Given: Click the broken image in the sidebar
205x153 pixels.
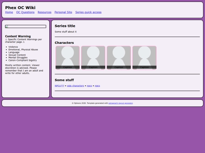Looking at the screenshot, I should pyautogui.click(x=26, y=26).
